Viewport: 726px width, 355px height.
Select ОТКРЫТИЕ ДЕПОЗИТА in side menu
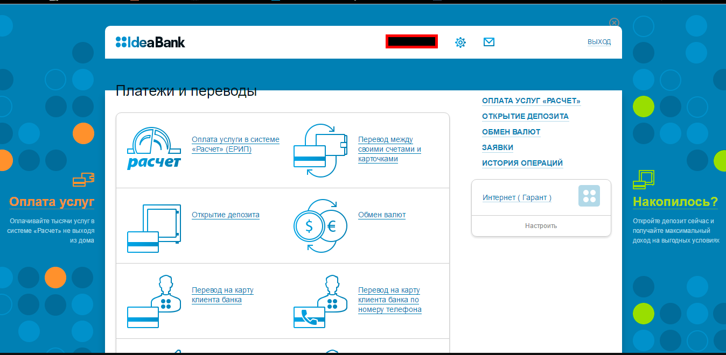pyautogui.click(x=525, y=117)
